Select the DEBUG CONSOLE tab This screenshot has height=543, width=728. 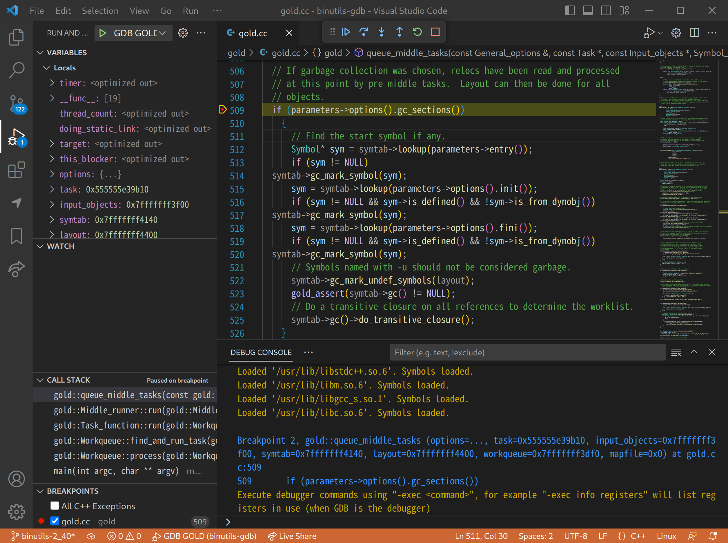coord(261,352)
